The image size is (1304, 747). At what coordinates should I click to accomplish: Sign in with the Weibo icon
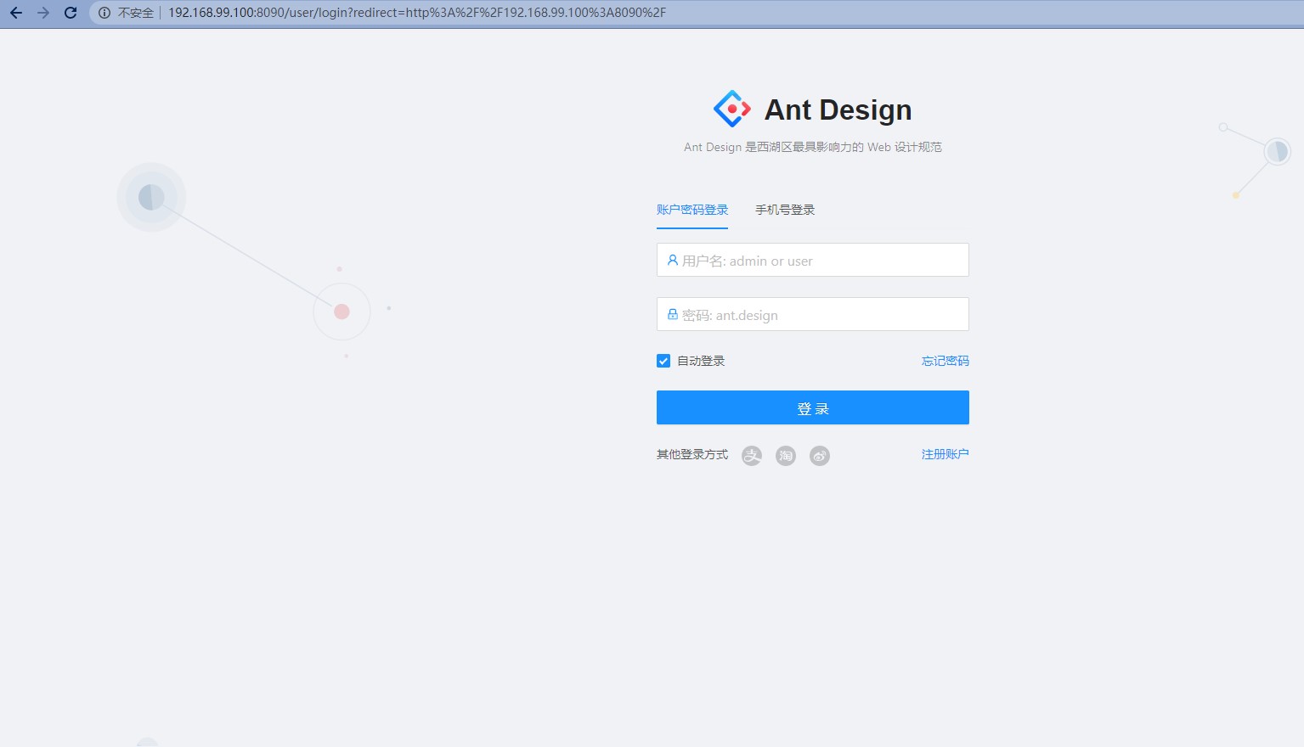(x=820, y=456)
